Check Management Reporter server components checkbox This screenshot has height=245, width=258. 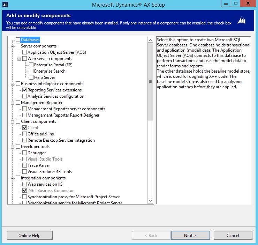(x=24, y=109)
